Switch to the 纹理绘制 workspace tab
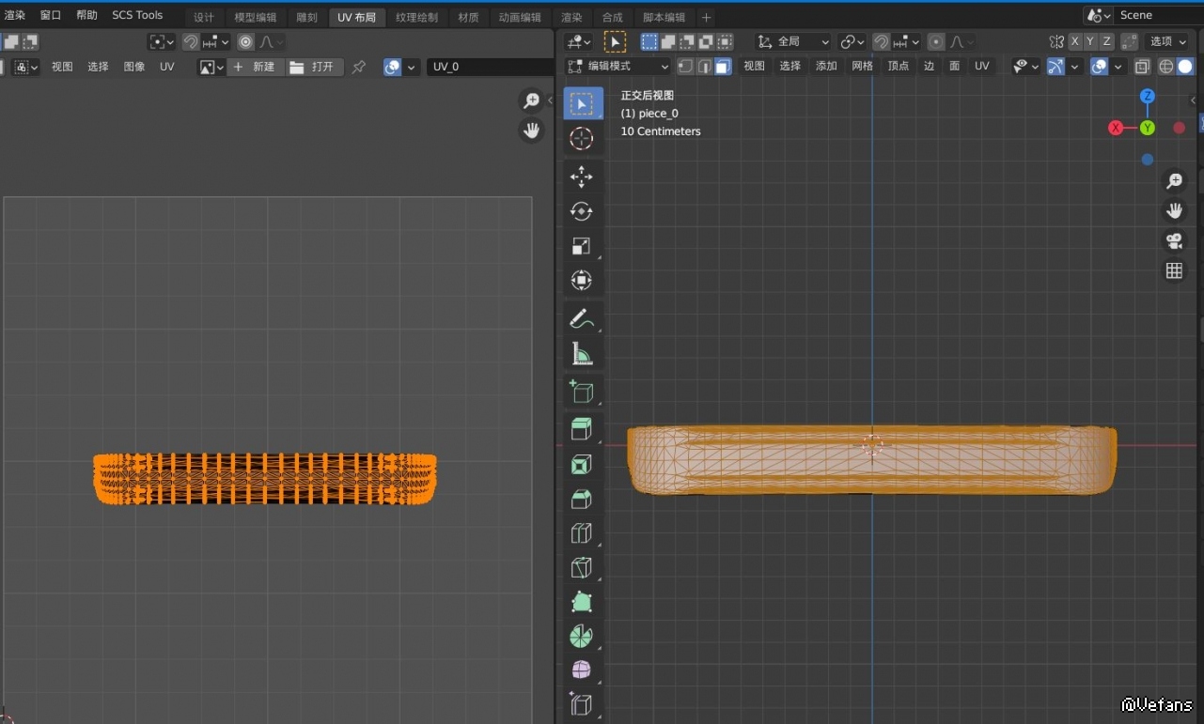 (416, 18)
